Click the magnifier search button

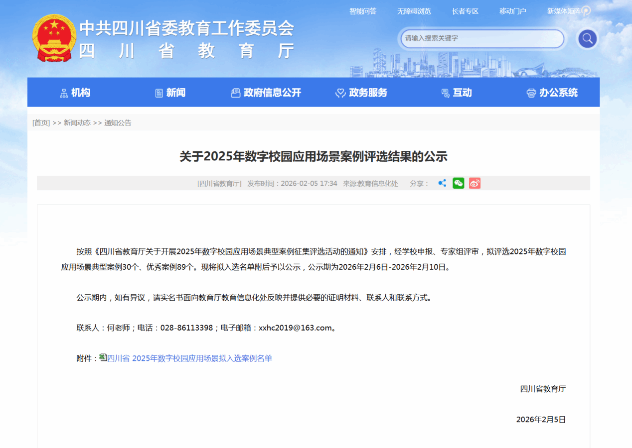(587, 39)
